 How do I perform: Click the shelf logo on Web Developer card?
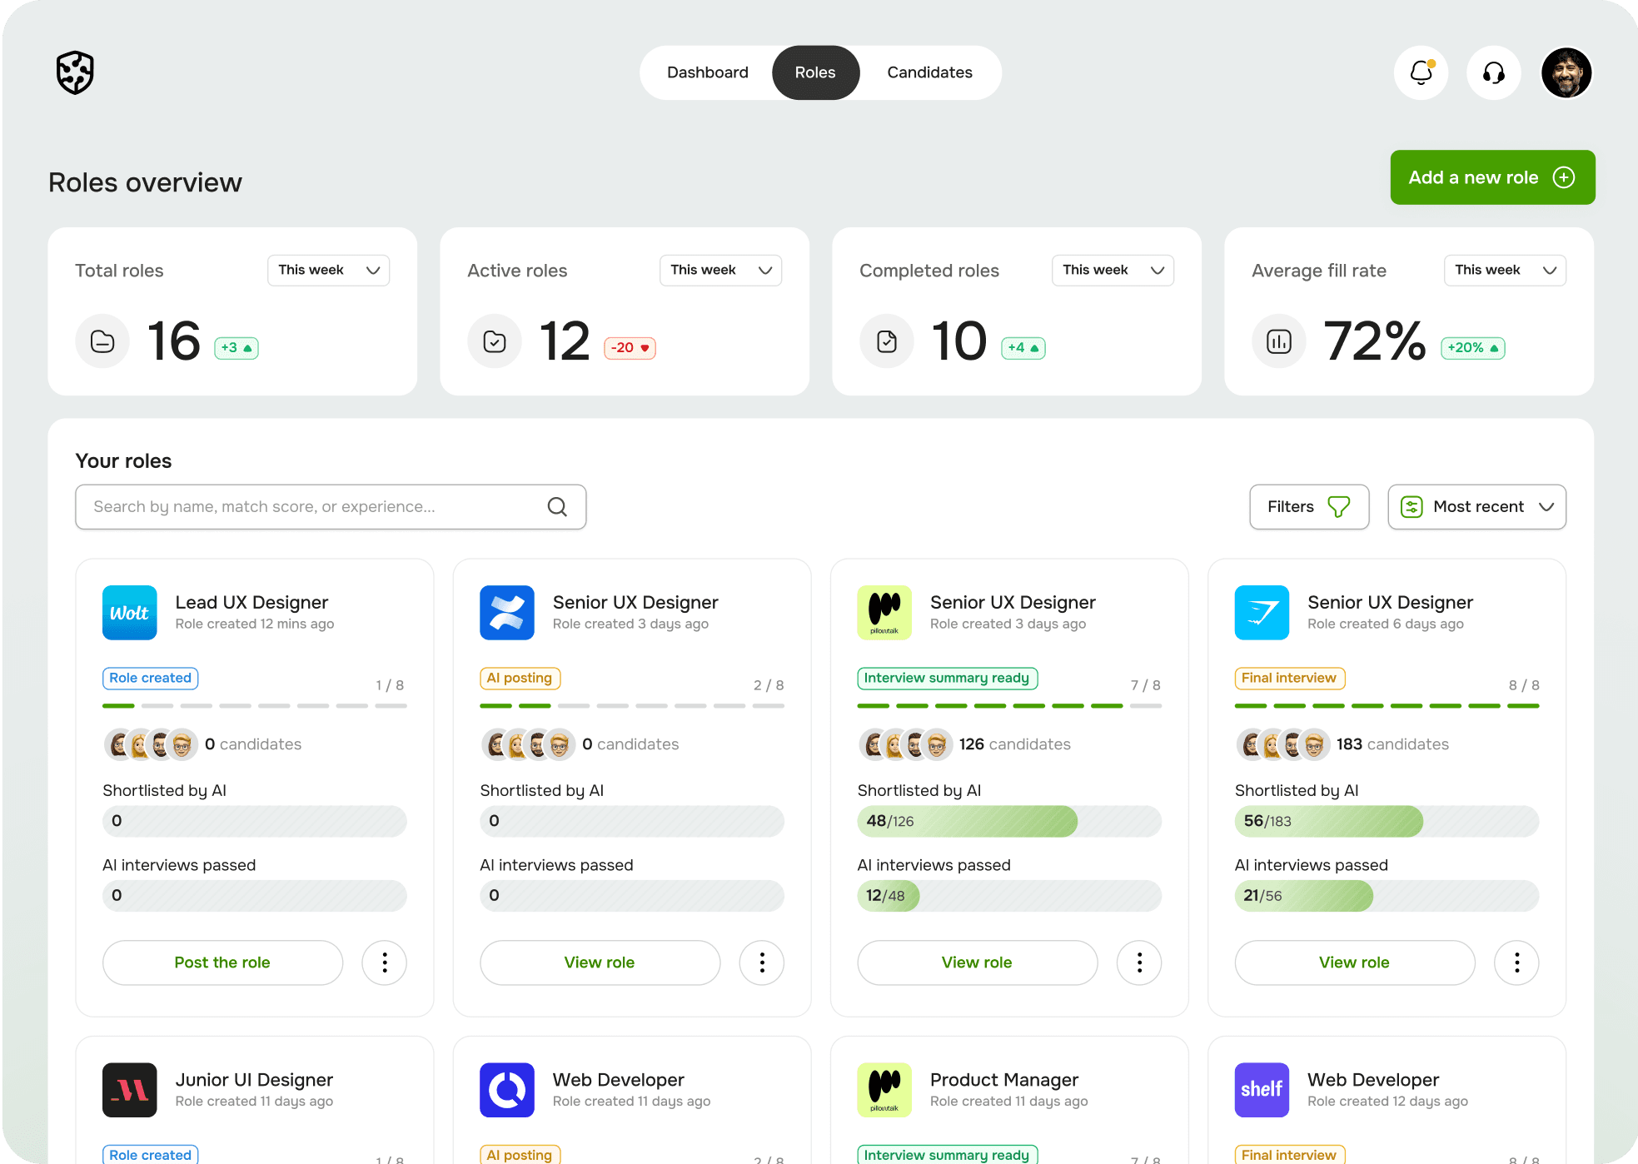tap(1261, 1090)
